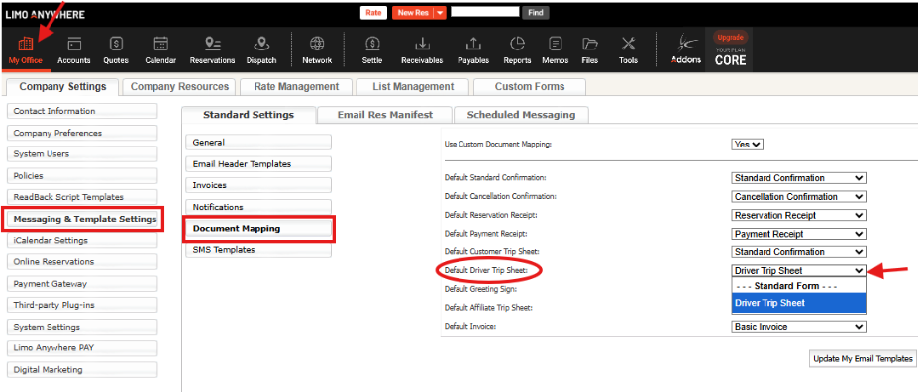Click the Upgrade plan badge
This screenshot has width=918, height=392.
click(x=730, y=37)
